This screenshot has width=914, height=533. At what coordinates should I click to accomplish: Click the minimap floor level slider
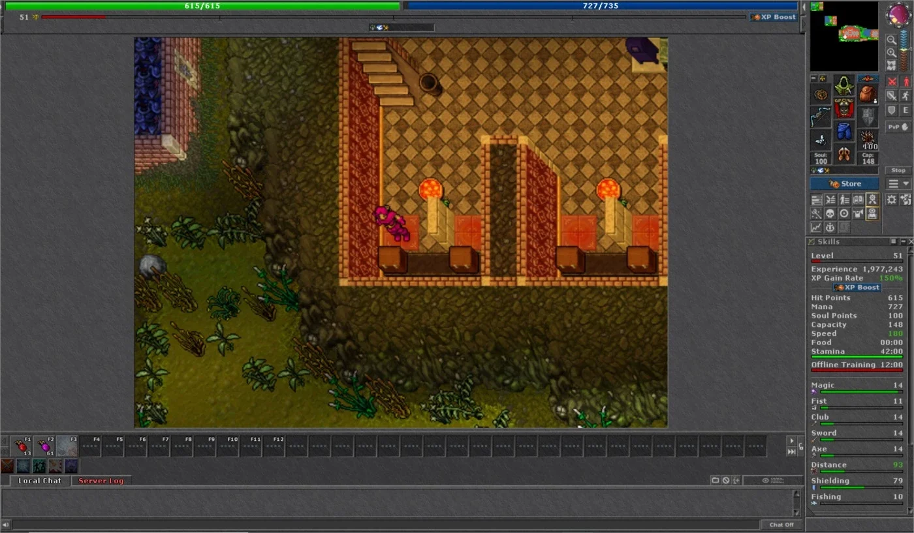coord(904,50)
